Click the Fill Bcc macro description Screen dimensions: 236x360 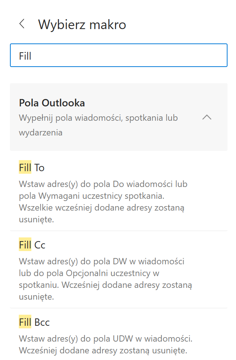[103, 344]
